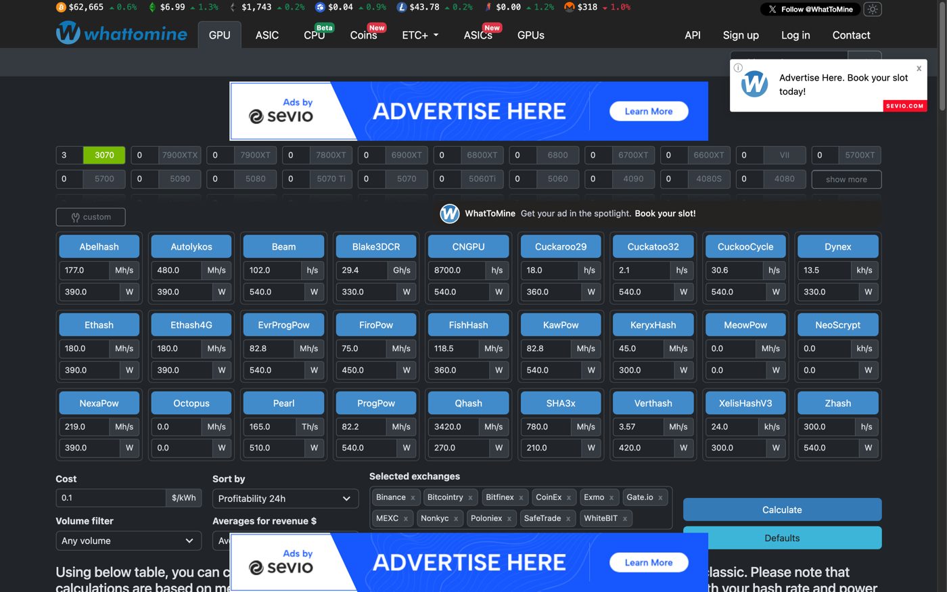Click the SHA3x power field showing 210.0
Screen dimensions: 947x592
[x=551, y=448]
